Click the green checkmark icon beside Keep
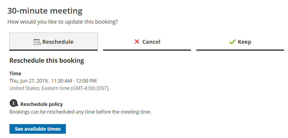The image size is (288, 138). point(232,42)
